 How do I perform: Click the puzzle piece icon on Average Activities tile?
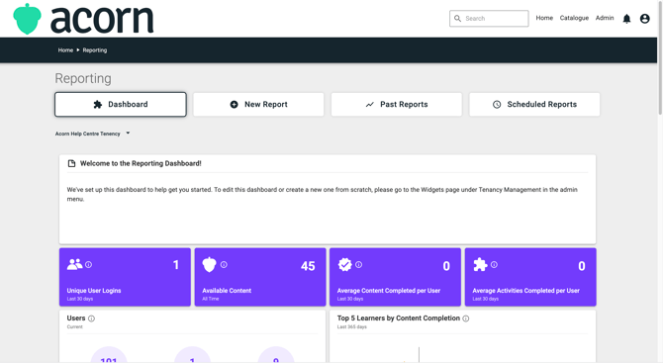coord(480,264)
